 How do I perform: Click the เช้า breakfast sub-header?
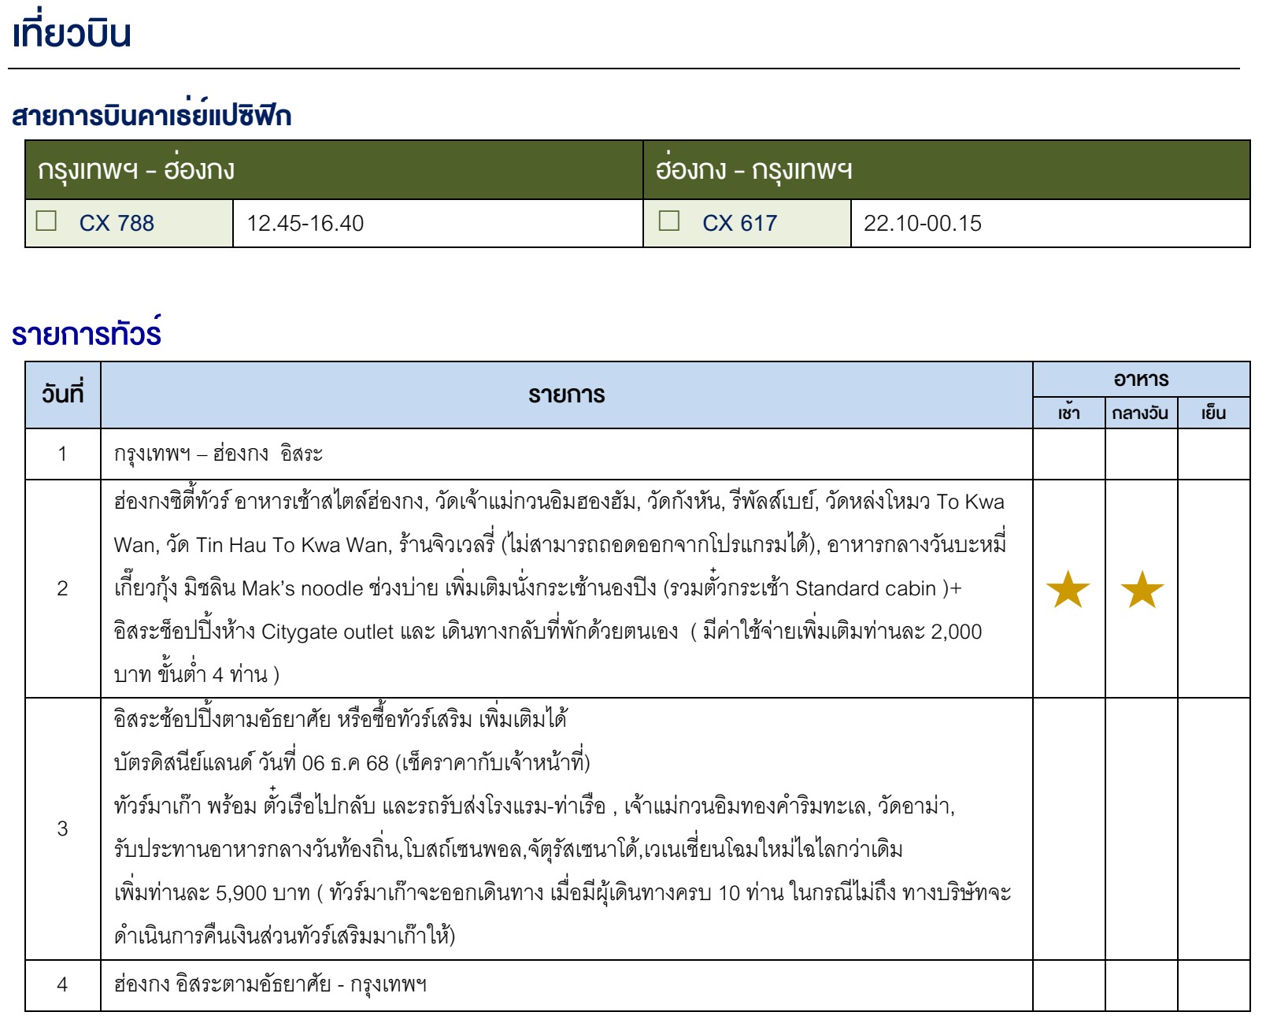click(x=1068, y=413)
